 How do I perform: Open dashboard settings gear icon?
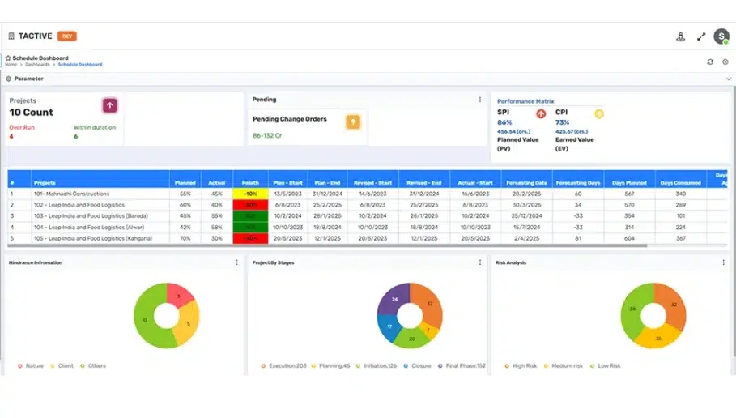[x=725, y=62]
